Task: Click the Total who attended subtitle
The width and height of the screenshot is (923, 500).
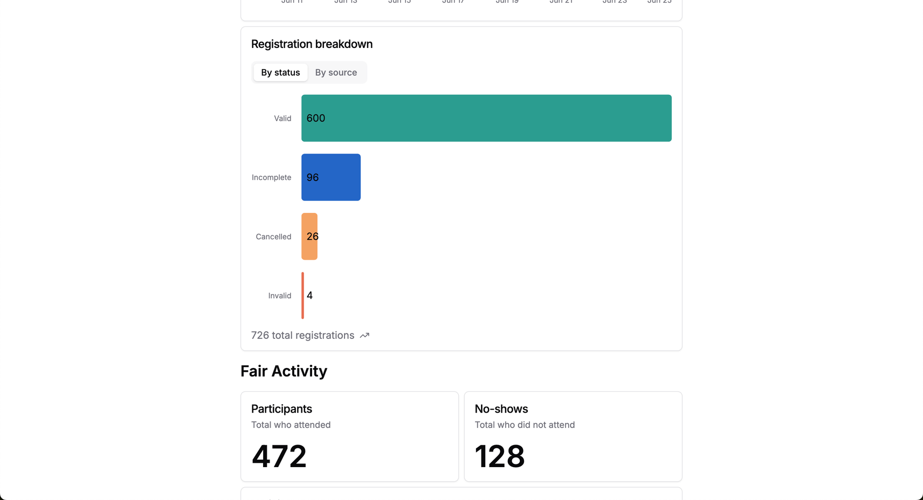Action: coord(291,425)
